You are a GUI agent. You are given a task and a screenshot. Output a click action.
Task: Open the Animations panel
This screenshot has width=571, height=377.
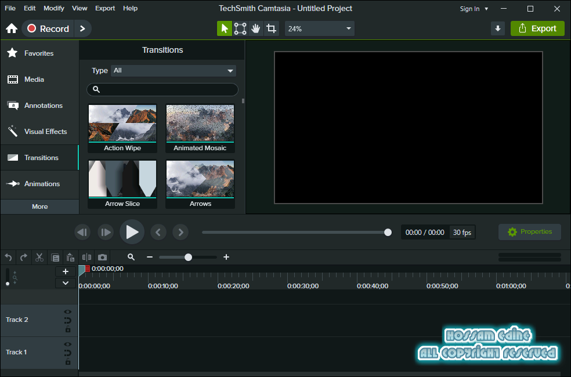[x=39, y=184]
